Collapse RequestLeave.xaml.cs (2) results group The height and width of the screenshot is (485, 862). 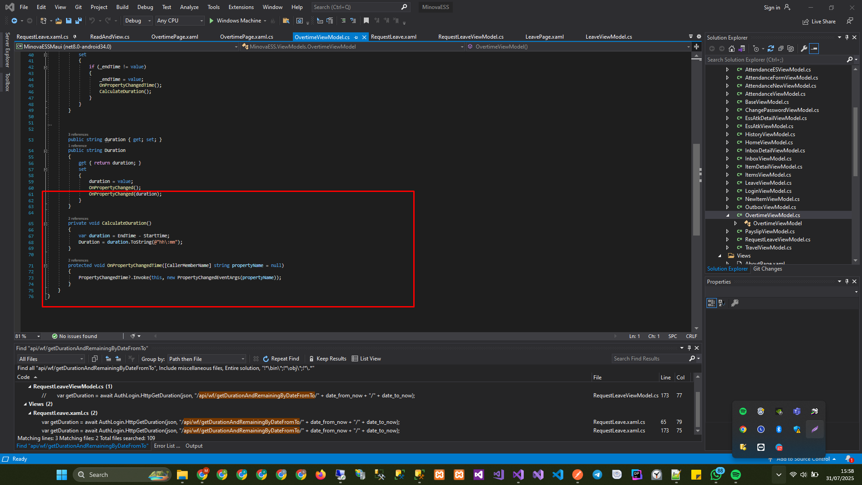(x=30, y=413)
